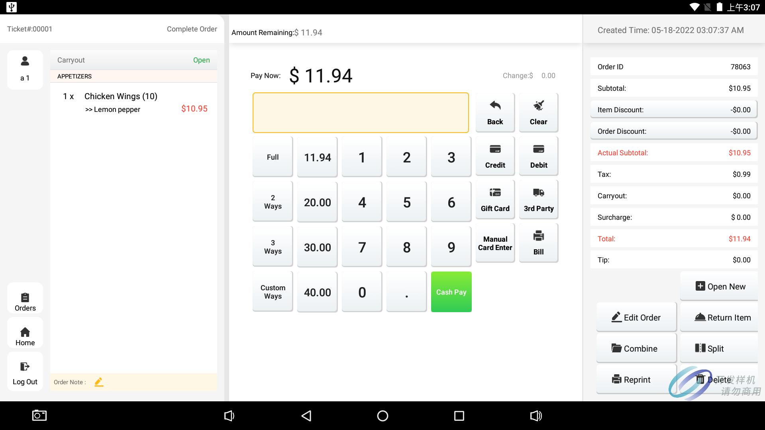Split payment 2 Ways
765x430 pixels.
pos(273,202)
